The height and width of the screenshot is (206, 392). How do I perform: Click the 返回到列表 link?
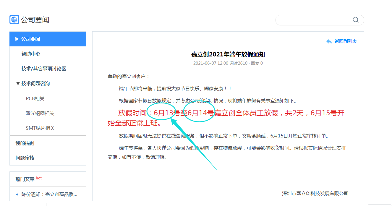346,41
